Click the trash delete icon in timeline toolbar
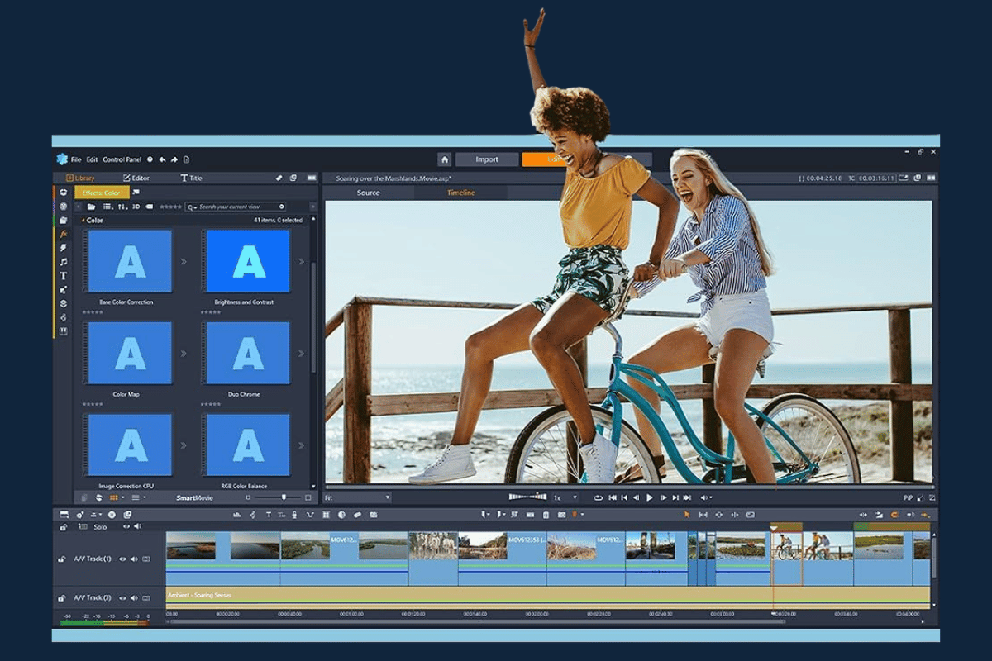The width and height of the screenshot is (992, 661). pyautogui.click(x=546, y=515)
